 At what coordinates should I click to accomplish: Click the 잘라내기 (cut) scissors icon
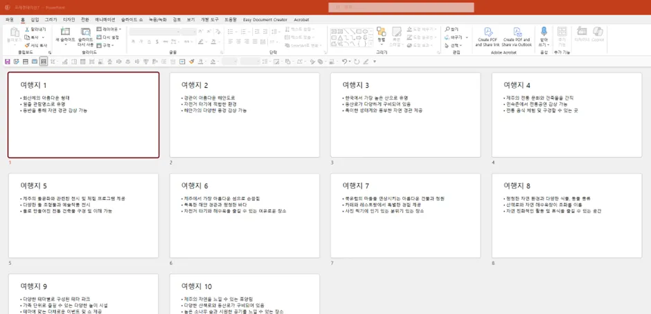(x=27, y=30)
